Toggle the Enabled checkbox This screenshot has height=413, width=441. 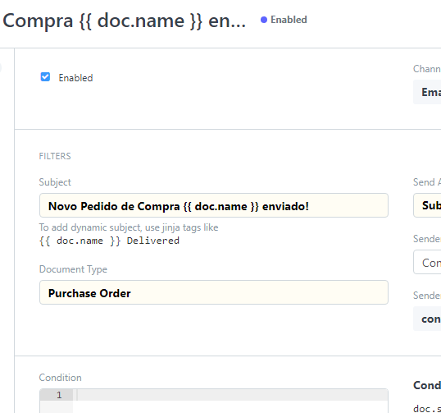(x=45, y=77)
